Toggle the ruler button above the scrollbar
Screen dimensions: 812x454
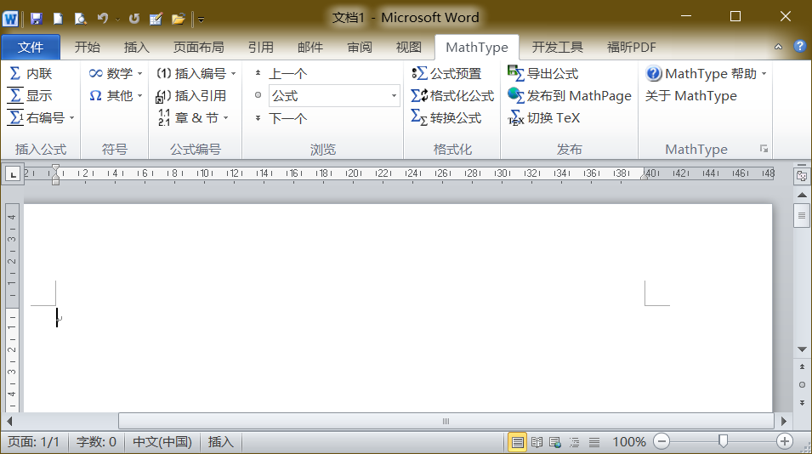[801, 176]
